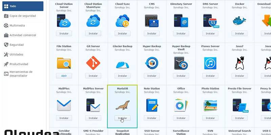Screen dimensions: 271x135
Task: Click the Cloud Station Server icon
Action: (x=64, y=21)
